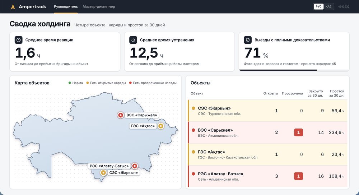Click the map label СЭС «Жарқын»

coord(123,173)
